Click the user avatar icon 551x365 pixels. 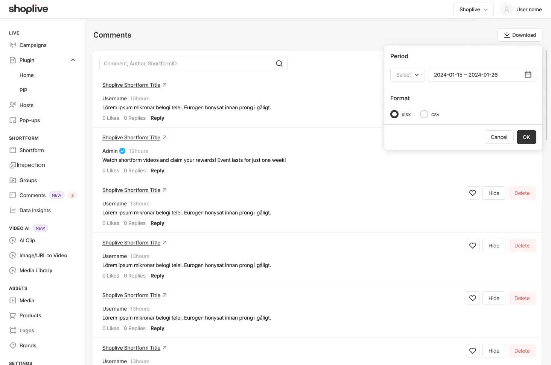pos(507,9)
